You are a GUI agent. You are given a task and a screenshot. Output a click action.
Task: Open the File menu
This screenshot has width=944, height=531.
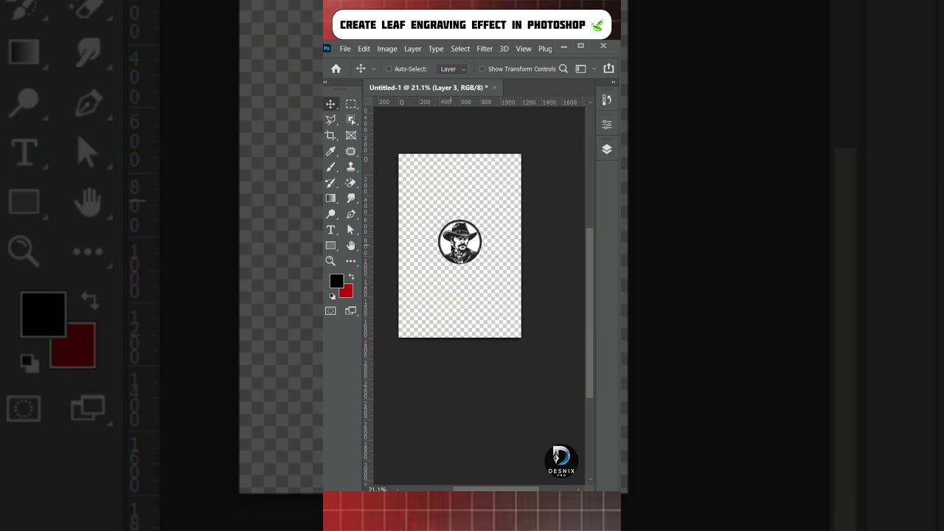[345, 49]
